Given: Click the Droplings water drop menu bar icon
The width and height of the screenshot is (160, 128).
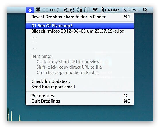Looking at the screenshot, I should tap(30, 10).
